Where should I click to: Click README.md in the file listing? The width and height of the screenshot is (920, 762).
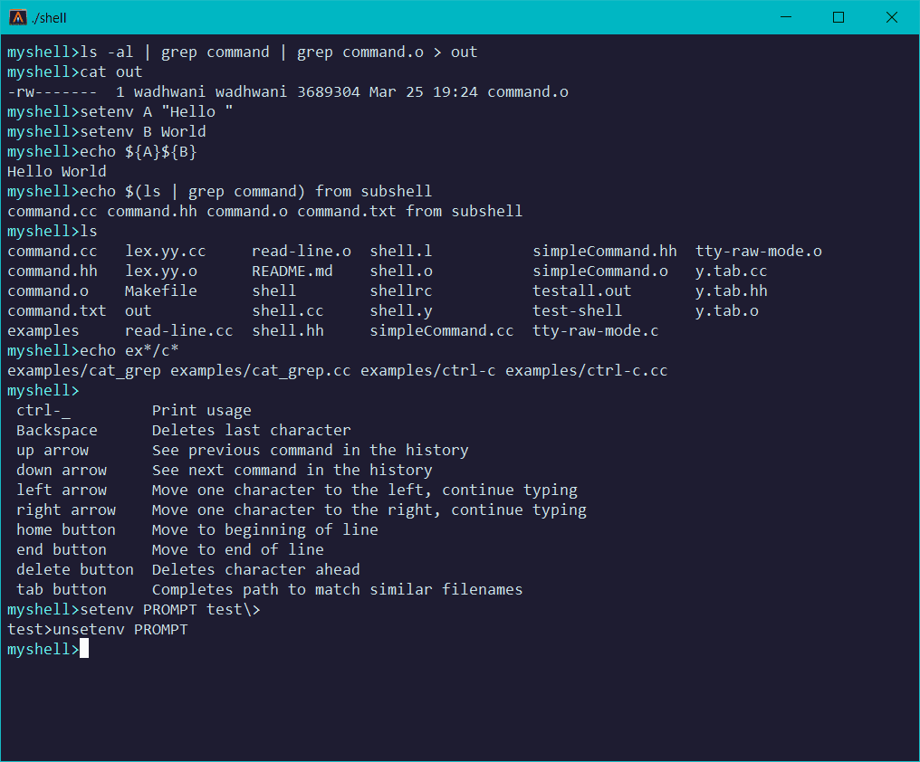point(292,271)
